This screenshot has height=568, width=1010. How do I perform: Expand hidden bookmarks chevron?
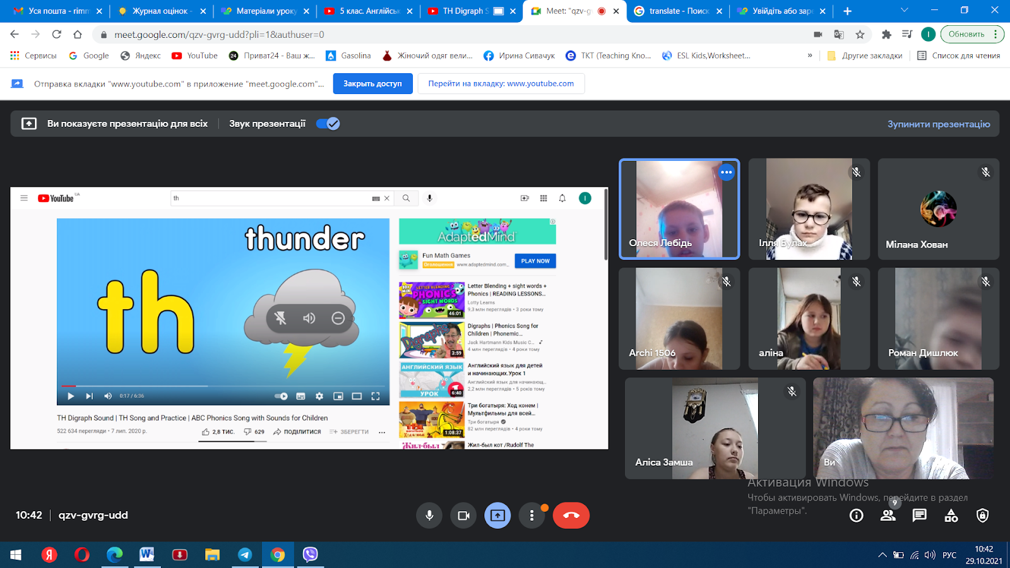coord(810,56)
